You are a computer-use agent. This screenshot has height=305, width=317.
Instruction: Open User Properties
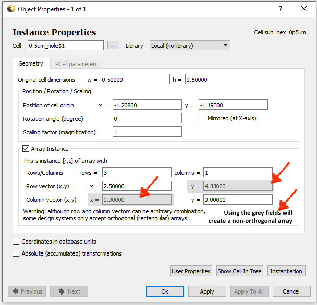(191, 271)
